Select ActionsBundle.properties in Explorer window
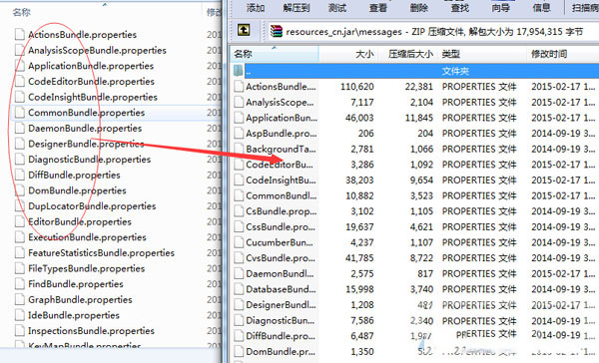The height and width of the screenshot is (363, 599). 82,35
